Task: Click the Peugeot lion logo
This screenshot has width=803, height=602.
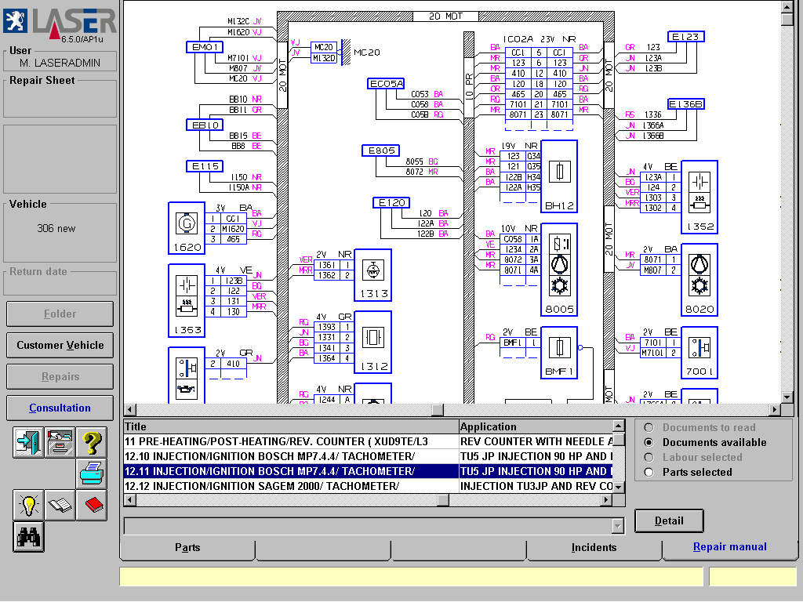Action: click(x=16, y=21)
